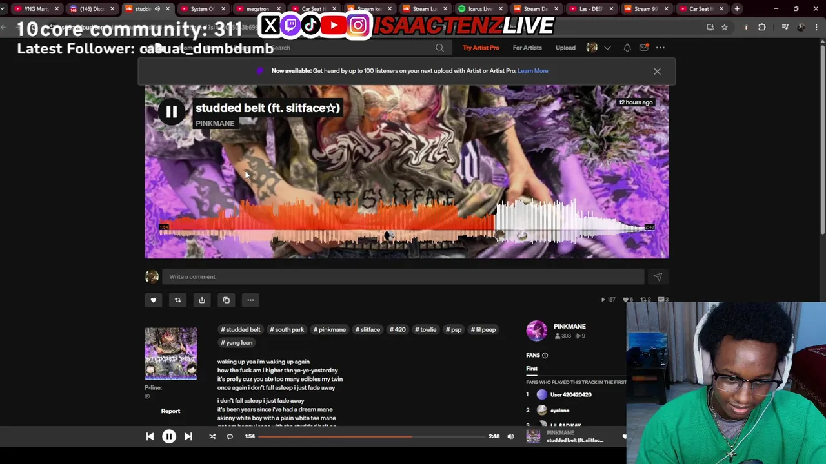Screen dimensions: 826x464
Task: Select the First fans tab
Action: pyautogui.click(x=532, y=369)
